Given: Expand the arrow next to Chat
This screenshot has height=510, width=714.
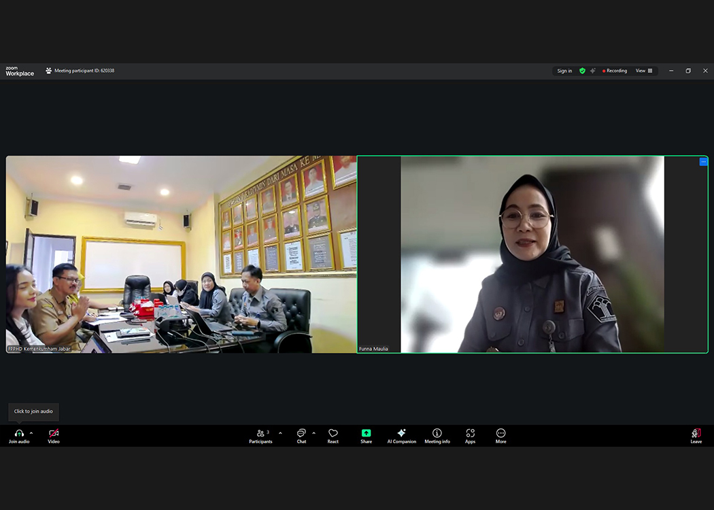Looking at the screenshot, I should point(313,433).
